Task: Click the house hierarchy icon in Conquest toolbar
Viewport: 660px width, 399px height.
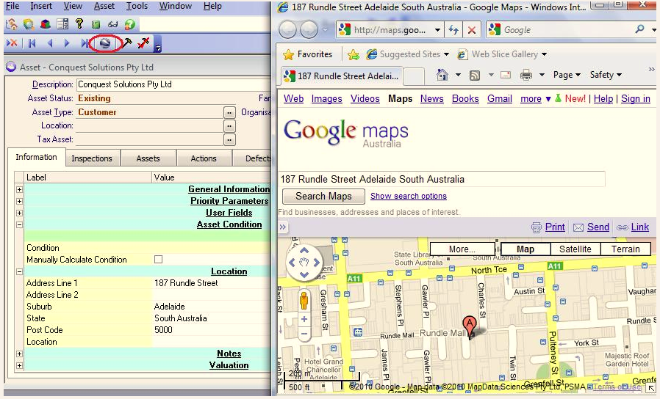Action: tap(11, 24)
